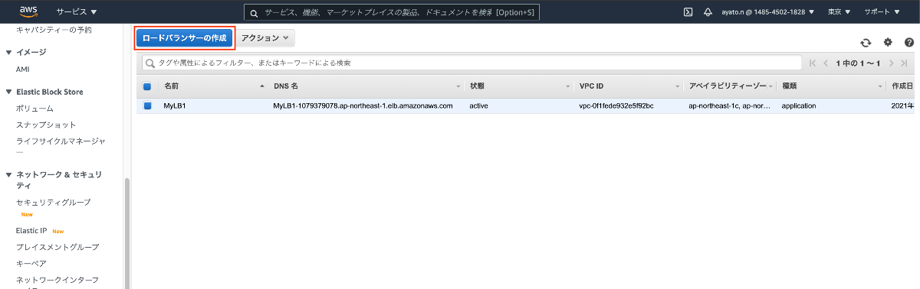Toggle the select-all header checkbox

pos(147,86)
